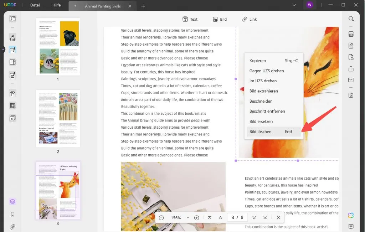Open the comments panel icon

point(351,226)
